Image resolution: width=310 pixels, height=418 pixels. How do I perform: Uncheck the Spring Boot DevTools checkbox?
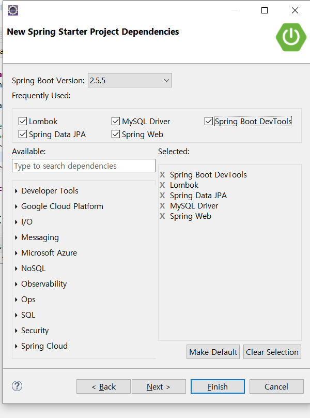(x=209, y=121)
